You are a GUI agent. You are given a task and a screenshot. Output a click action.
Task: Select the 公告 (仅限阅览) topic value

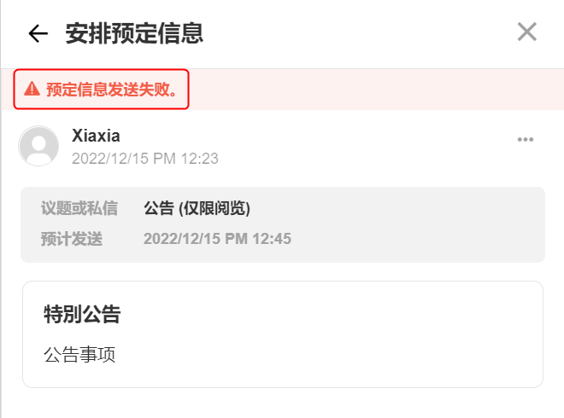197,209
